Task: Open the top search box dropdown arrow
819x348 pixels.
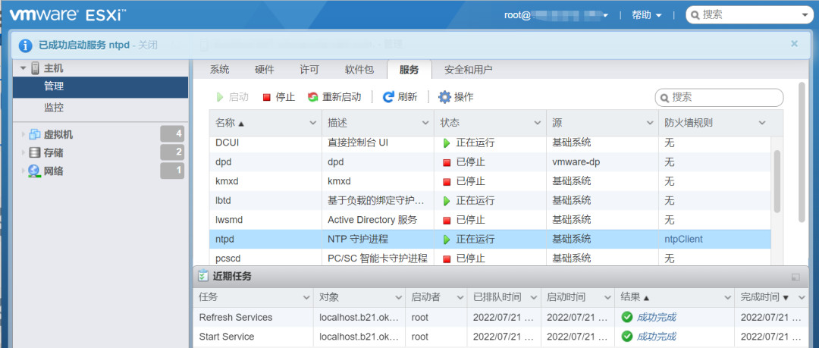Action: coord(805,16)
